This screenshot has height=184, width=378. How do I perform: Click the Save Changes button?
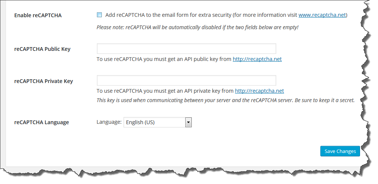point(340,151)
